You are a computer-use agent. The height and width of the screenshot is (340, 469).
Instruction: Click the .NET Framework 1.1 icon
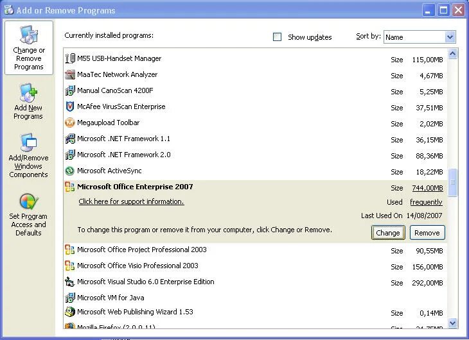pyautogui.click(x=70, y=139)
